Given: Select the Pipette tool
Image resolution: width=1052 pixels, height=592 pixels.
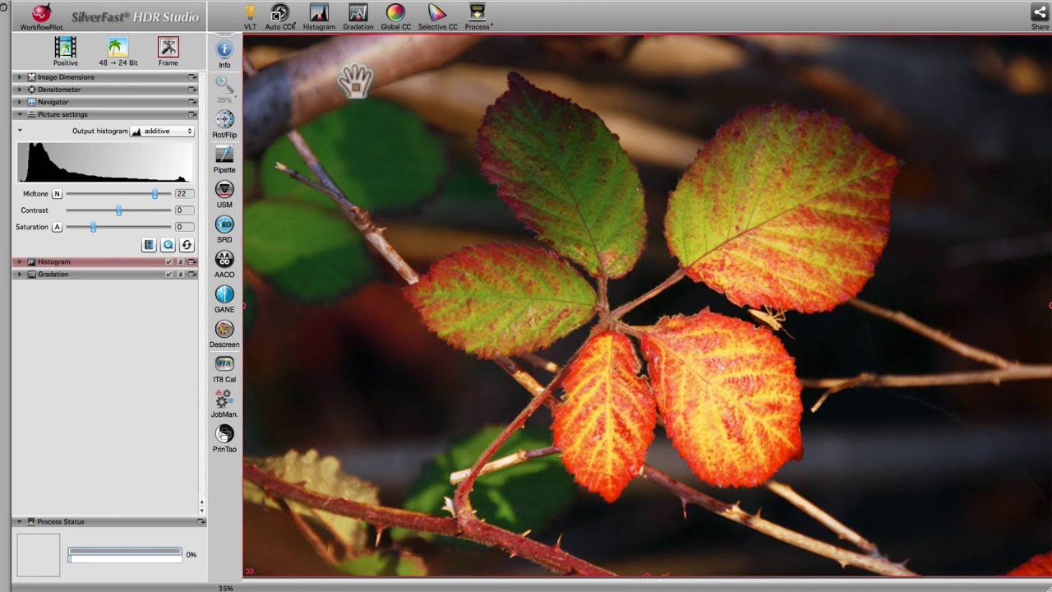Looking at the screenshot, I should 224,155.
